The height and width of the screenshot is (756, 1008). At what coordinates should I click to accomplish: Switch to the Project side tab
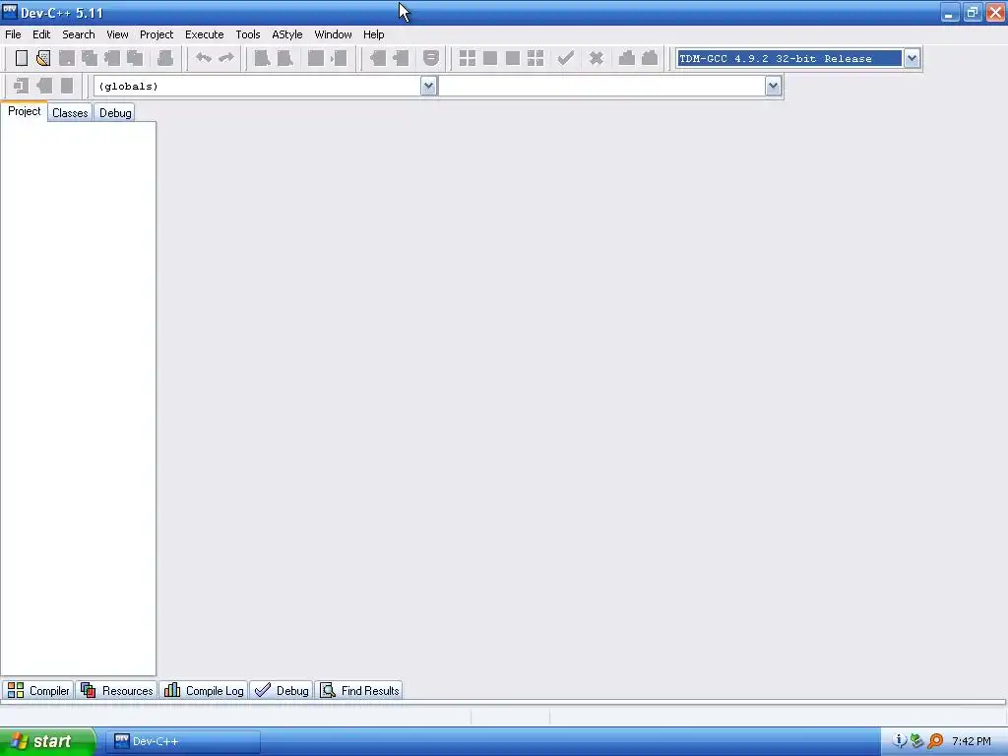click(25, 111)
